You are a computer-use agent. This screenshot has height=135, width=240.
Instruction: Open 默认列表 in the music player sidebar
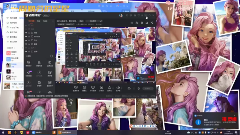point(13,42)
